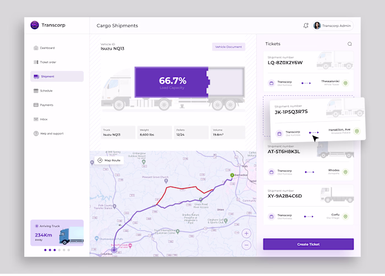Click the Shipment truck icon in sidebar
This screenshot has height=276, width=385.
tap(36, 77)
